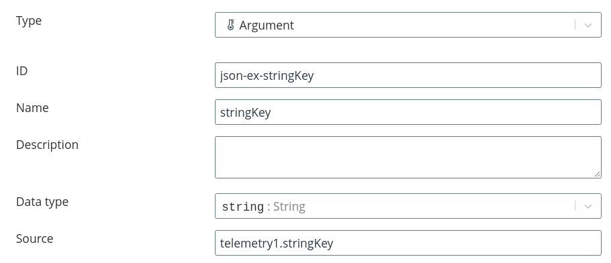This screenshot has width=611, height=263.
Task: Click the Description textarea resize grip
Action: pos(598,174)
